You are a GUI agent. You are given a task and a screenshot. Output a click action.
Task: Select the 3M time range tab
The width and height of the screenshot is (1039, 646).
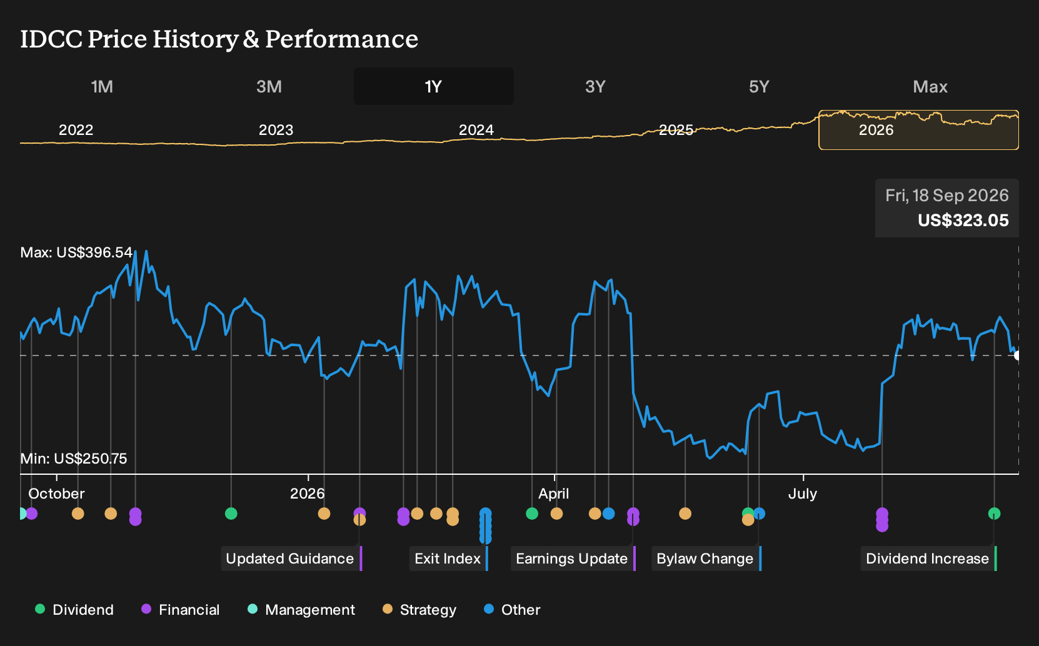[x=269, y=86]
